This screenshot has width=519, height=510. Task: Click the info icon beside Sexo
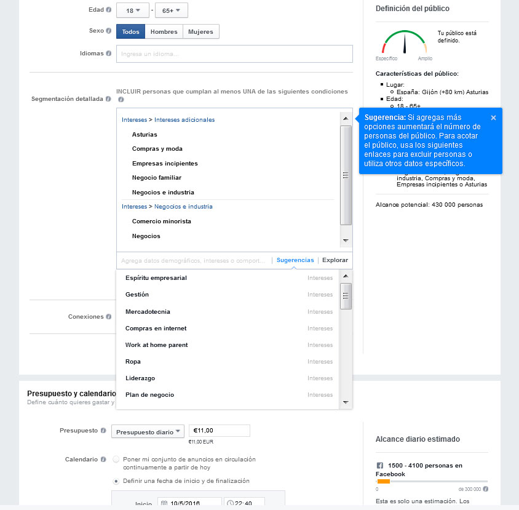pos(109,31)
